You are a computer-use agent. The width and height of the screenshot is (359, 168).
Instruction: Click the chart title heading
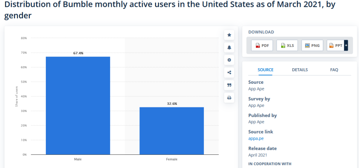(x=170, y=10)
